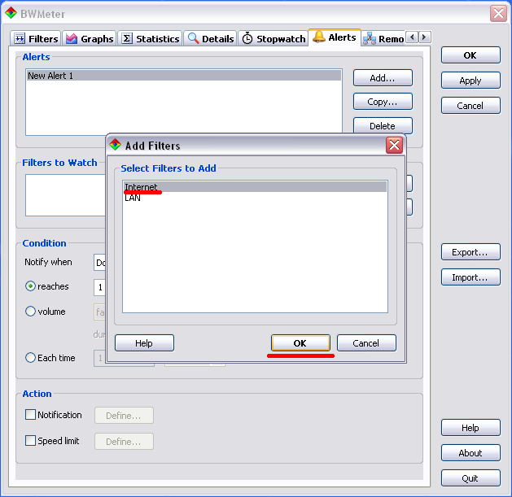Screen dimensions: 512x497
Task: Click the Filters tab icon
Action: [20, 39]
